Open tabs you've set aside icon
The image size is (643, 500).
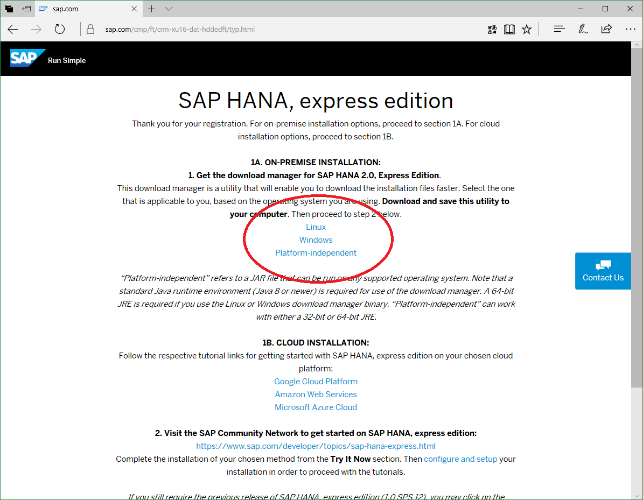coord(9,9)
